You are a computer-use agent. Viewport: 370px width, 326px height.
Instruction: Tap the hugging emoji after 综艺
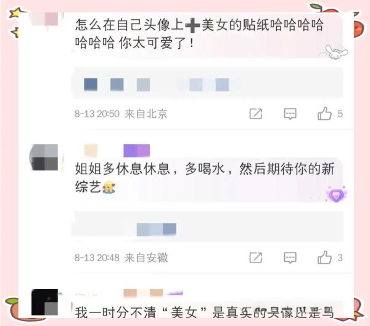click(x=109, y=187)
